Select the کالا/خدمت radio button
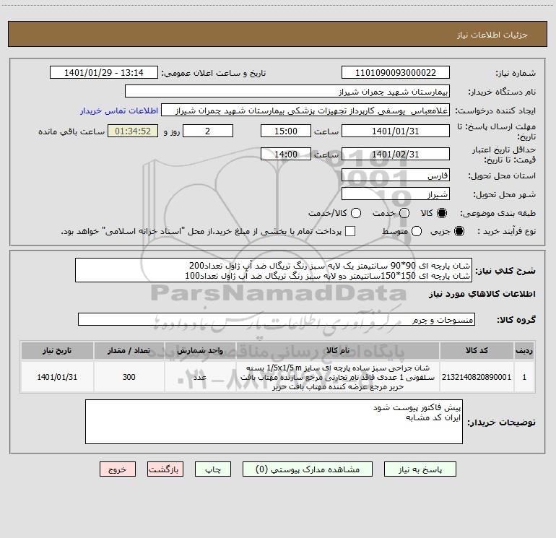This screenshot has height=538, width=556. (x=356, y=213)
